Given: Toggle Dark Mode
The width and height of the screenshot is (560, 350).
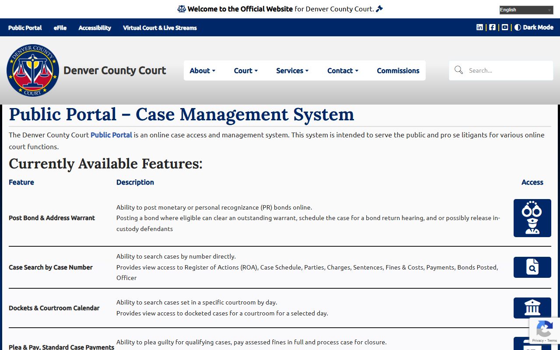Looking at the screenshot, I should [534, 27].
